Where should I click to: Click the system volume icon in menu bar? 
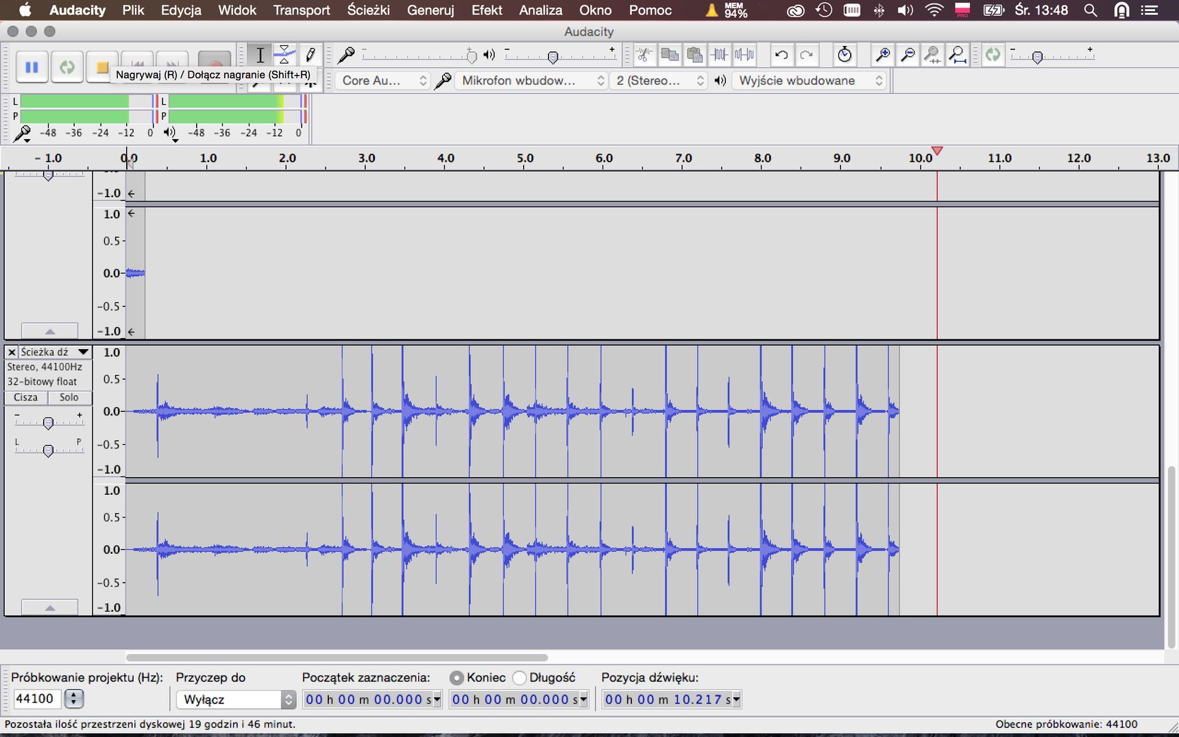[x=905, y=10]
